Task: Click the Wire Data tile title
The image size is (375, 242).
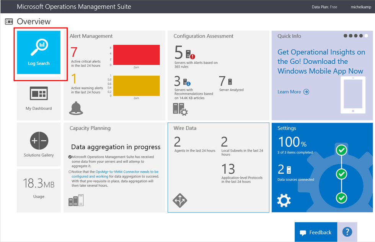Action: [x=185, y=128]
